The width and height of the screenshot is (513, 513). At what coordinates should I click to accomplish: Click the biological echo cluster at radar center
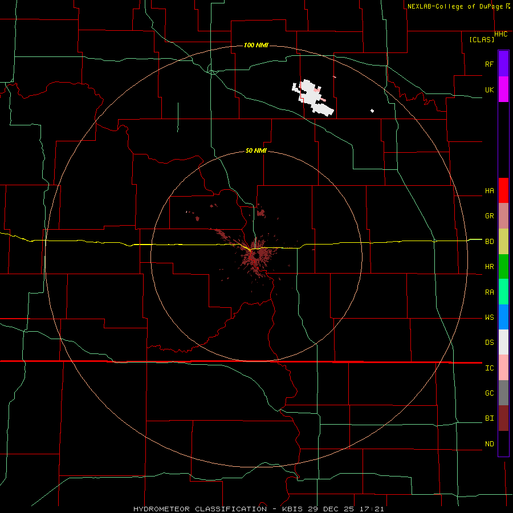coord(257,256)
